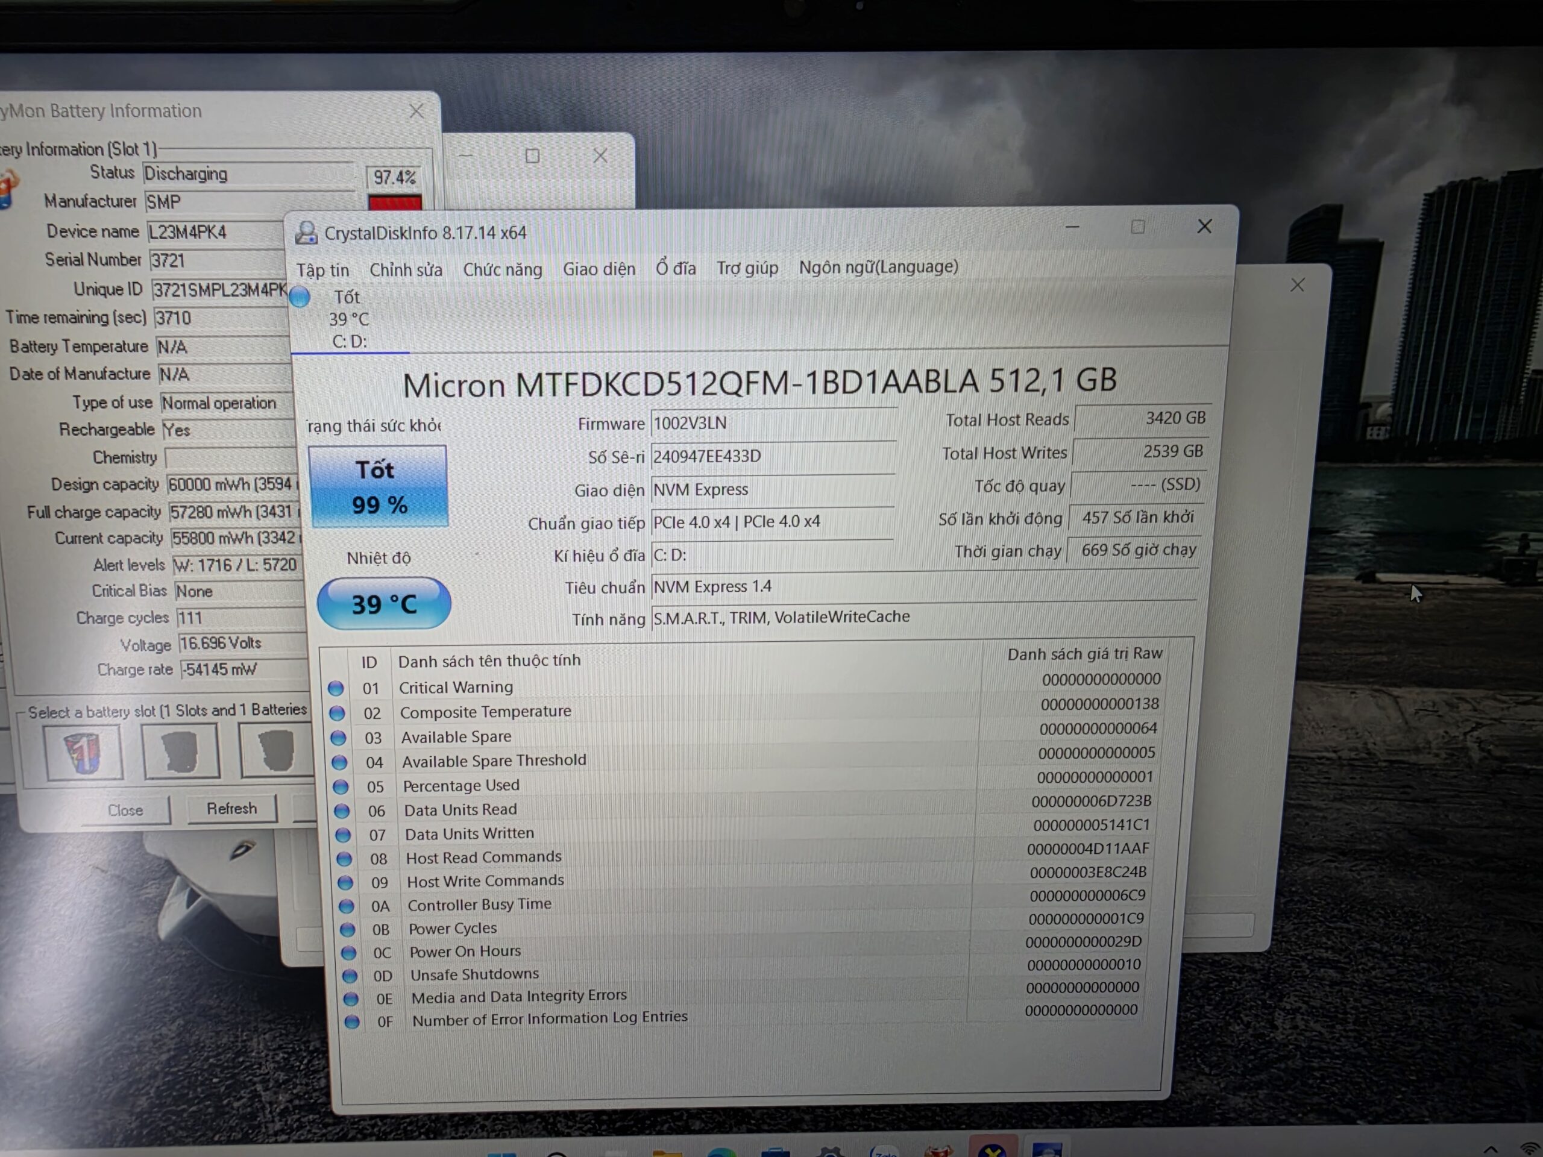1543x1157 pixels.
Task: Click the status orb for Percentage Used
Action: click(x=341, y=786)
